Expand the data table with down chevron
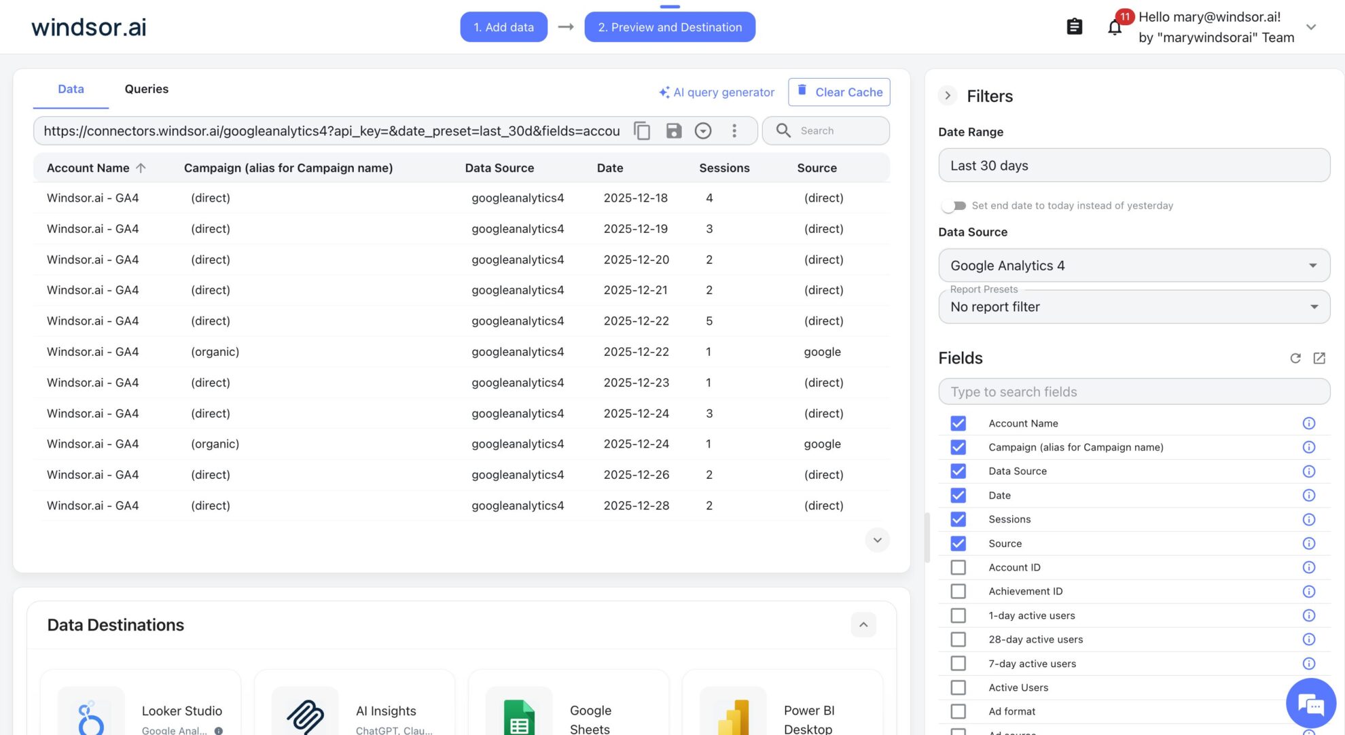 (x=877, y=540)
